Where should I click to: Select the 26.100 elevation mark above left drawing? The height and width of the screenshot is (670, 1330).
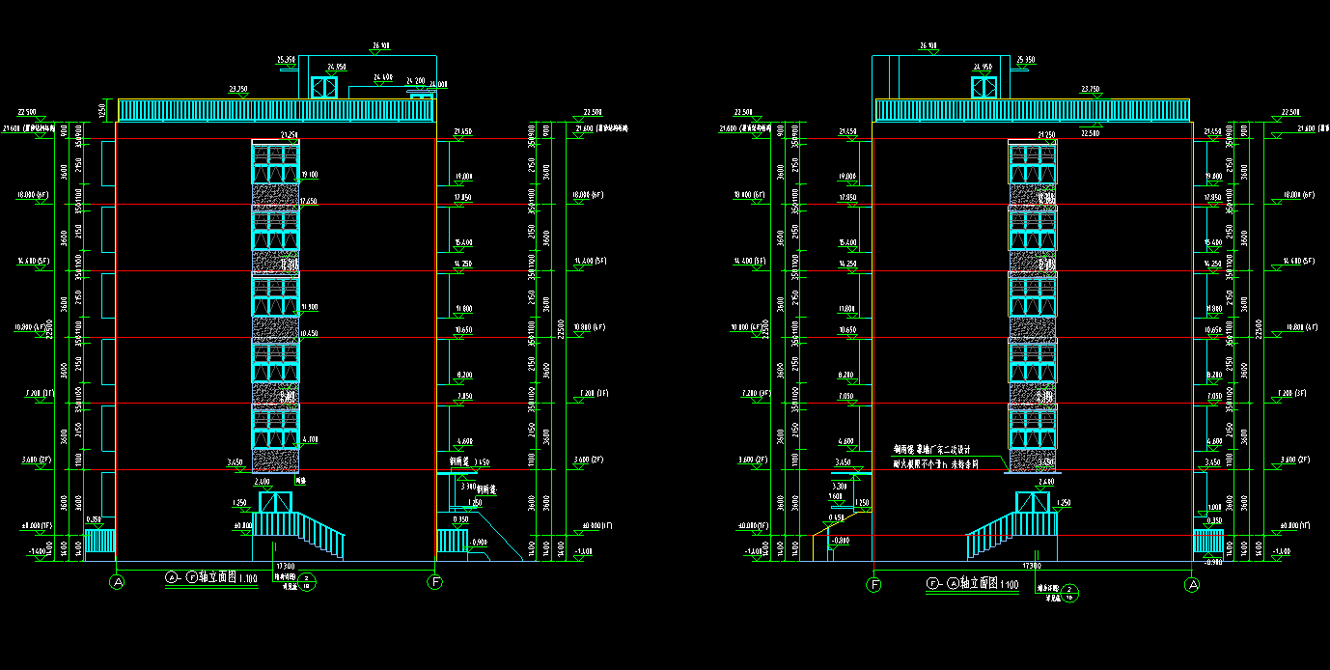(x=380, y=45)
